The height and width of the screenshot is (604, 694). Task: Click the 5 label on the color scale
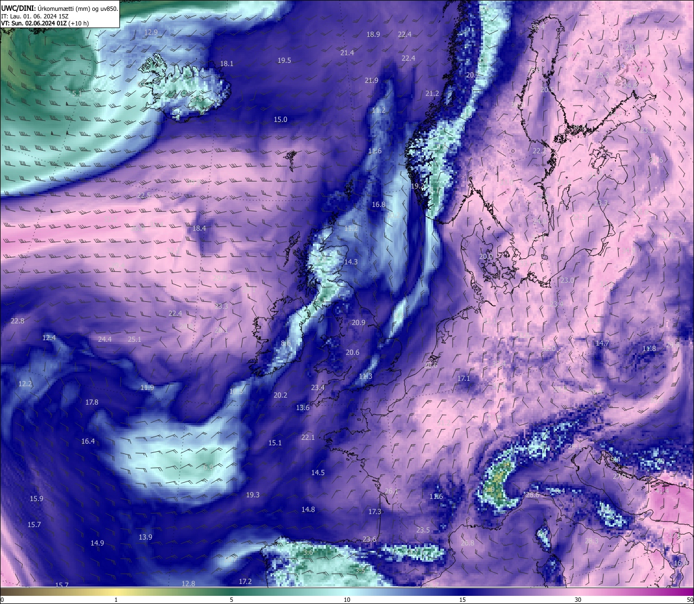[x=232, y=600]
